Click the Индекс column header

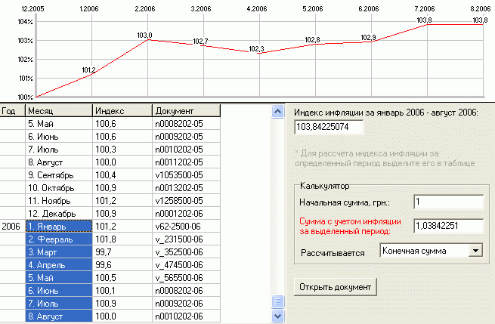point(122,110)
